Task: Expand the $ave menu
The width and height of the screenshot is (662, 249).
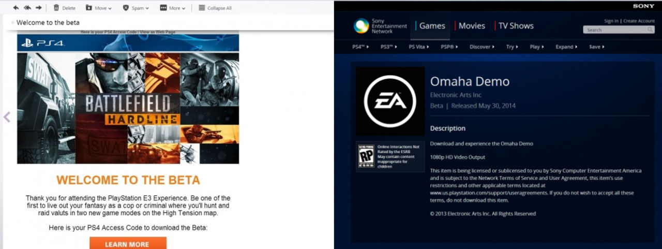Action: (597, 47)
